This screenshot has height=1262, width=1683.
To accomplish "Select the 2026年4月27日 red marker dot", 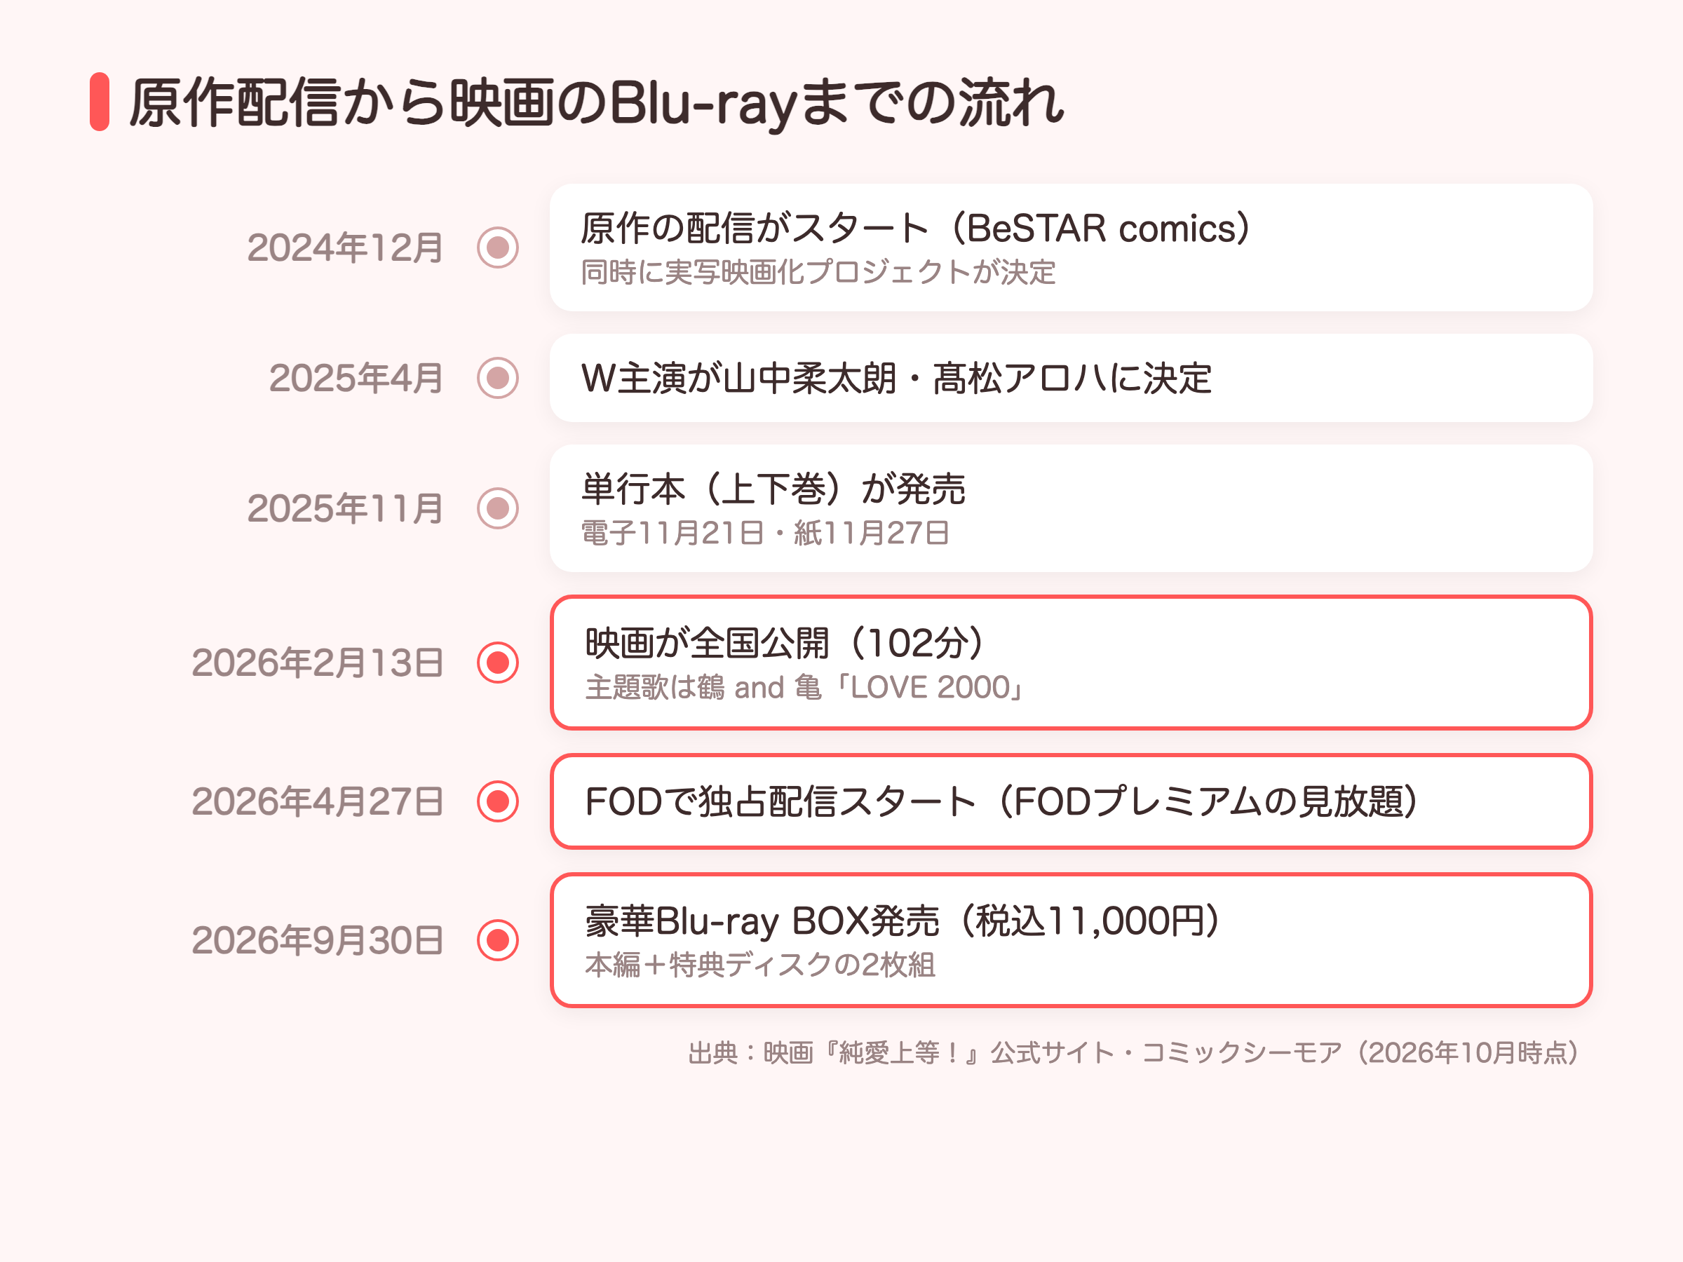I will 498,801.
